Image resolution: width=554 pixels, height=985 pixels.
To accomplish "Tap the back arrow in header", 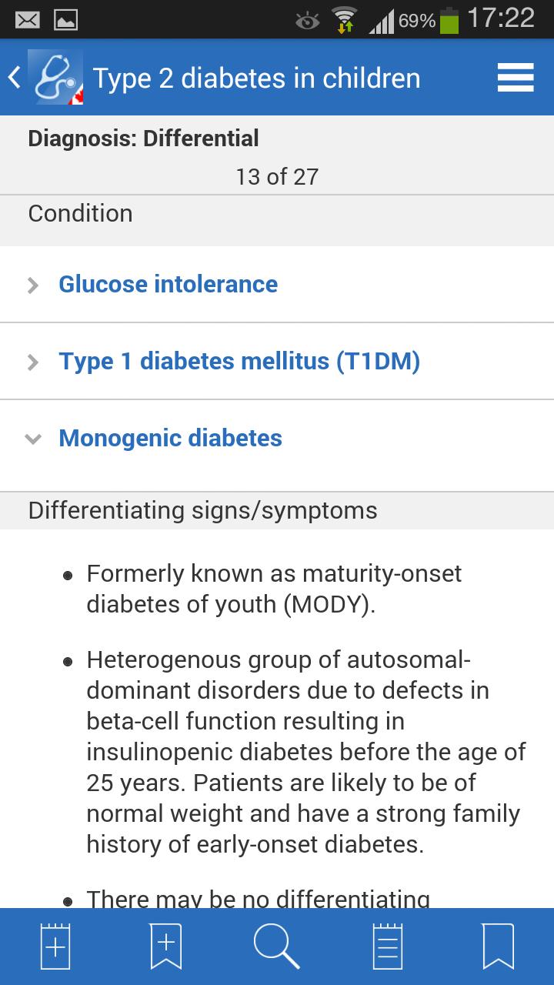I will click(x=14, y=78).
